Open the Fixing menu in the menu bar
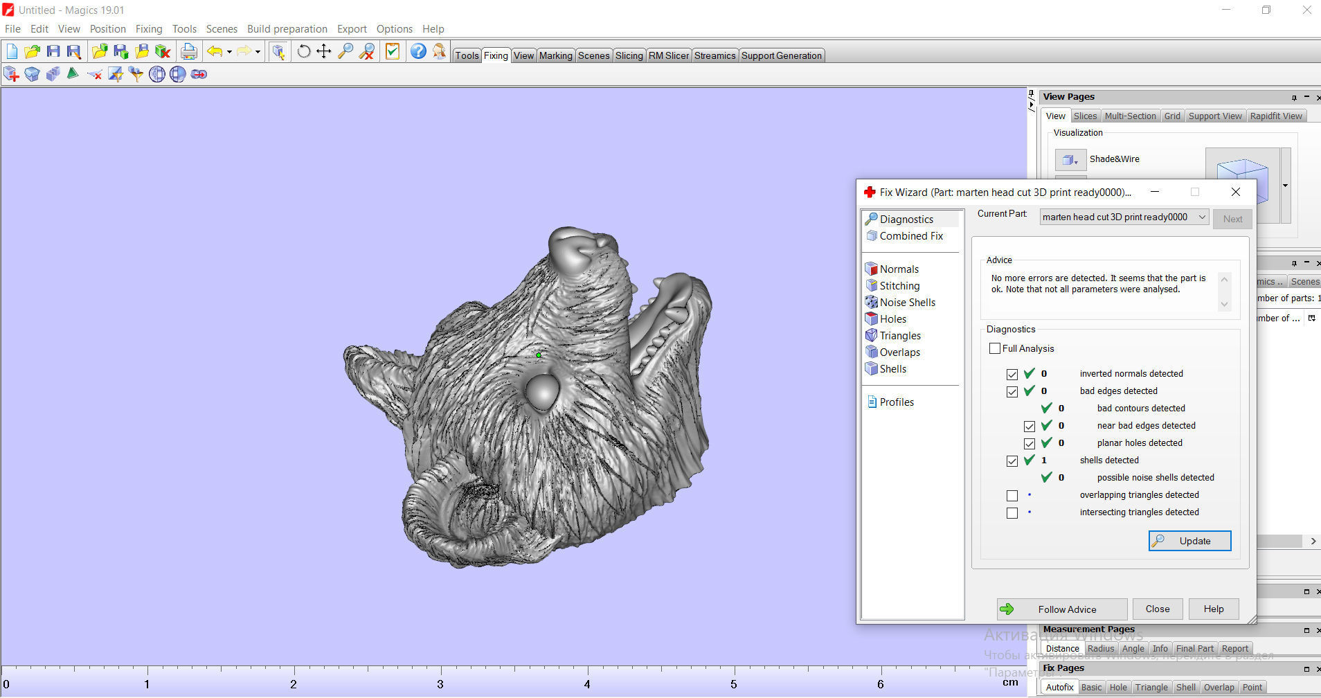1321x698 pixels. [149, 28]
